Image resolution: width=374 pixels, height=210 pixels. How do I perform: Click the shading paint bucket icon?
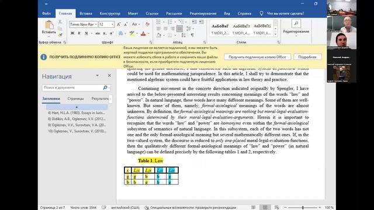158,36
